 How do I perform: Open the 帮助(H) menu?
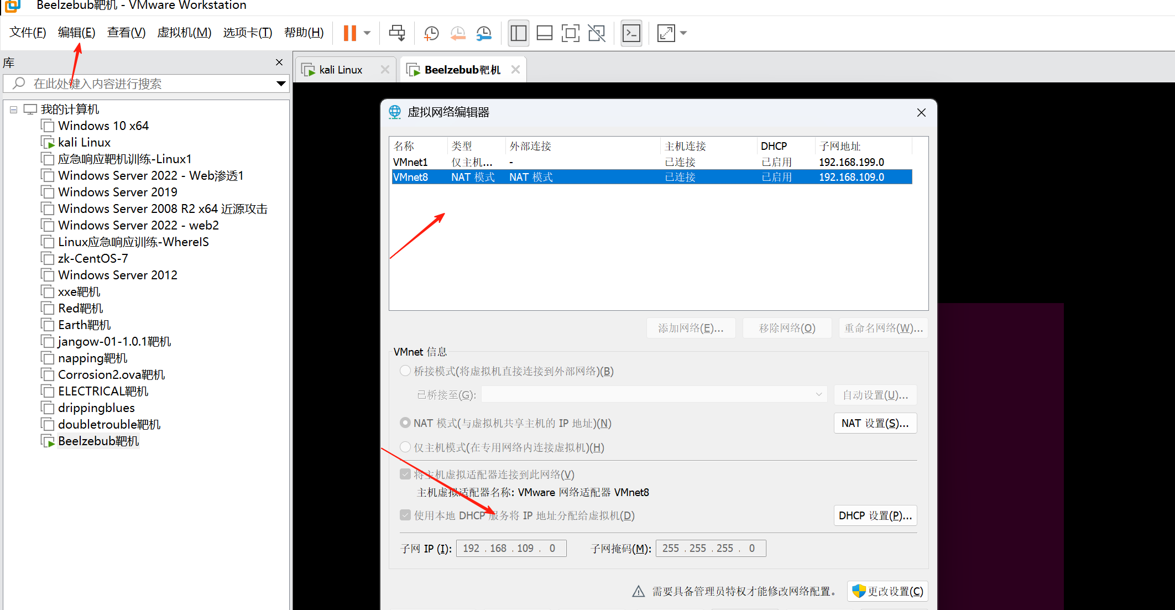(304, 33)
